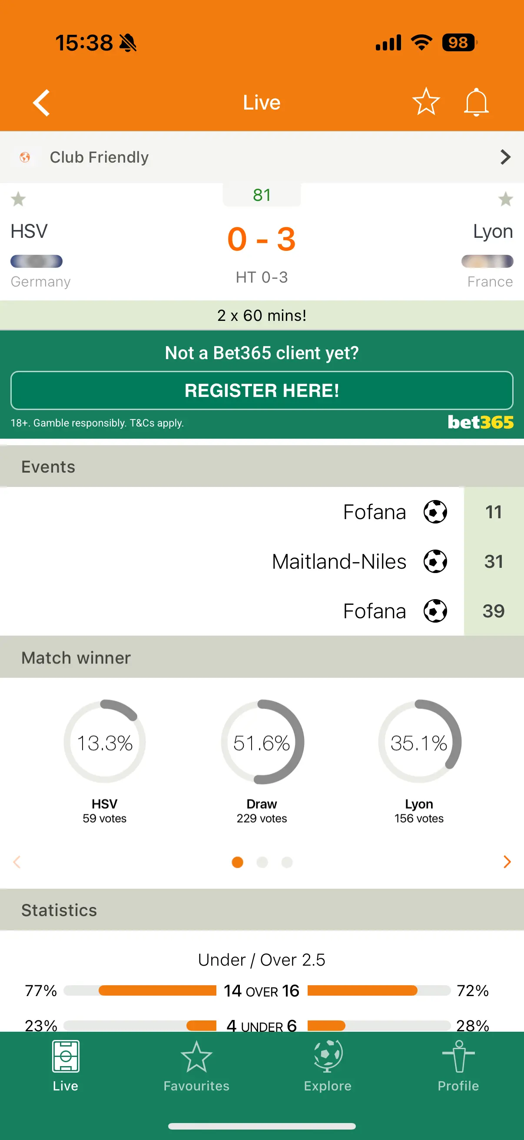Expand the Club Friendly competition chevron
This screenshot has width=524, height=1140.
505,157
